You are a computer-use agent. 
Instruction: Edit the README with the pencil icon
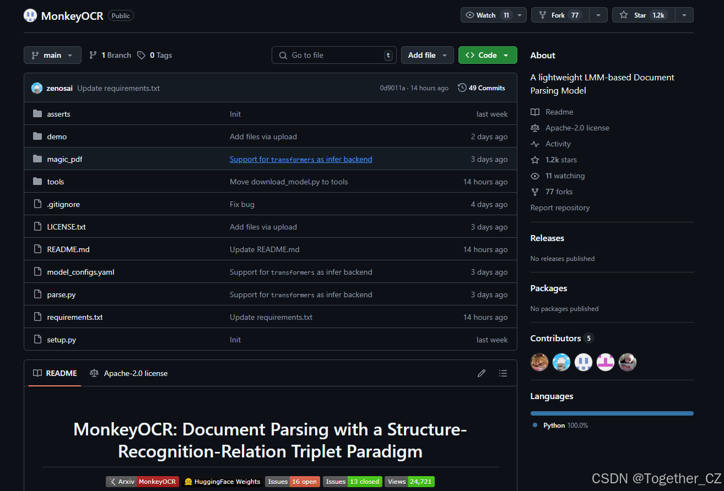coord(481,373)
